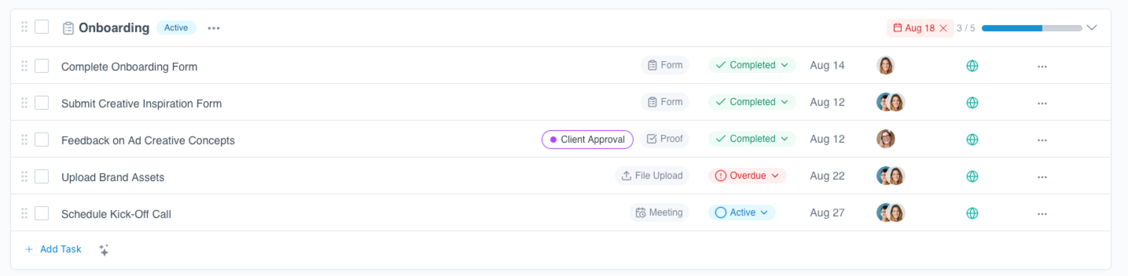Open Active status dropdown on Kick-Off Call

click(742, 212)
